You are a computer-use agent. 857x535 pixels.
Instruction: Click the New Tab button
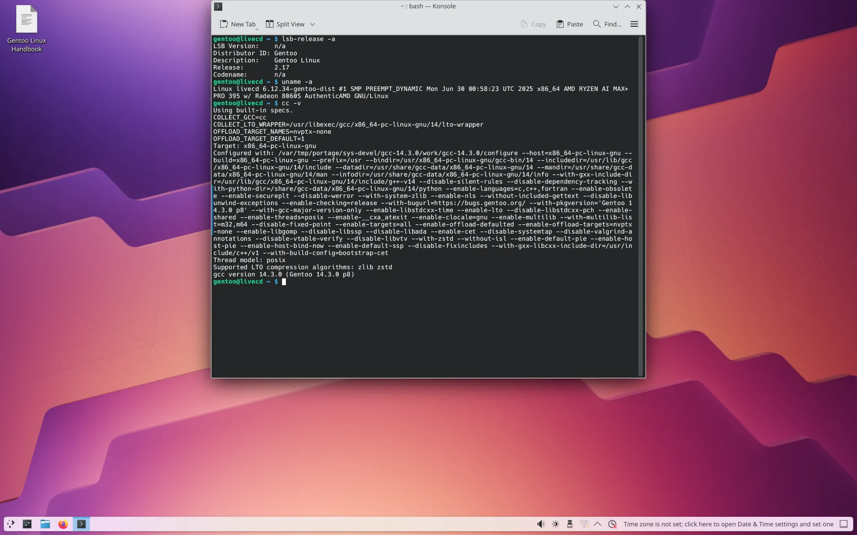coord(237,24)
